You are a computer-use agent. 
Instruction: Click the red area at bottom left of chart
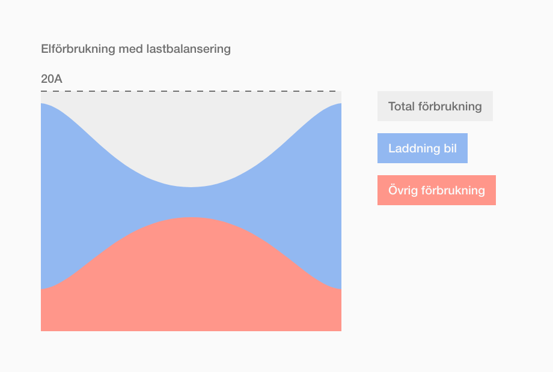pyautogui.click(x=64, y=310)
